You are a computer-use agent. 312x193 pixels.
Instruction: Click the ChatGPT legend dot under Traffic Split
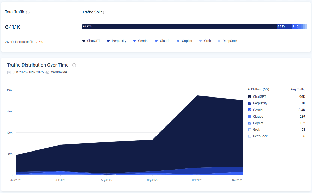click(84, 41)
